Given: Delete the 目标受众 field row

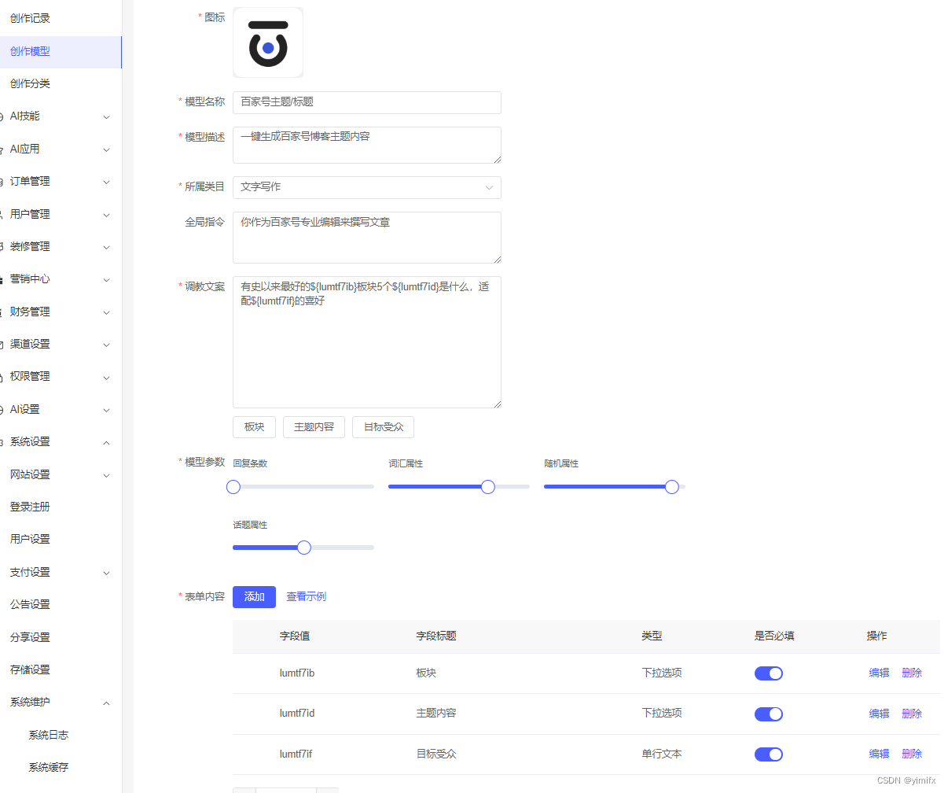Looking at the screenshot, I should 912,754.
